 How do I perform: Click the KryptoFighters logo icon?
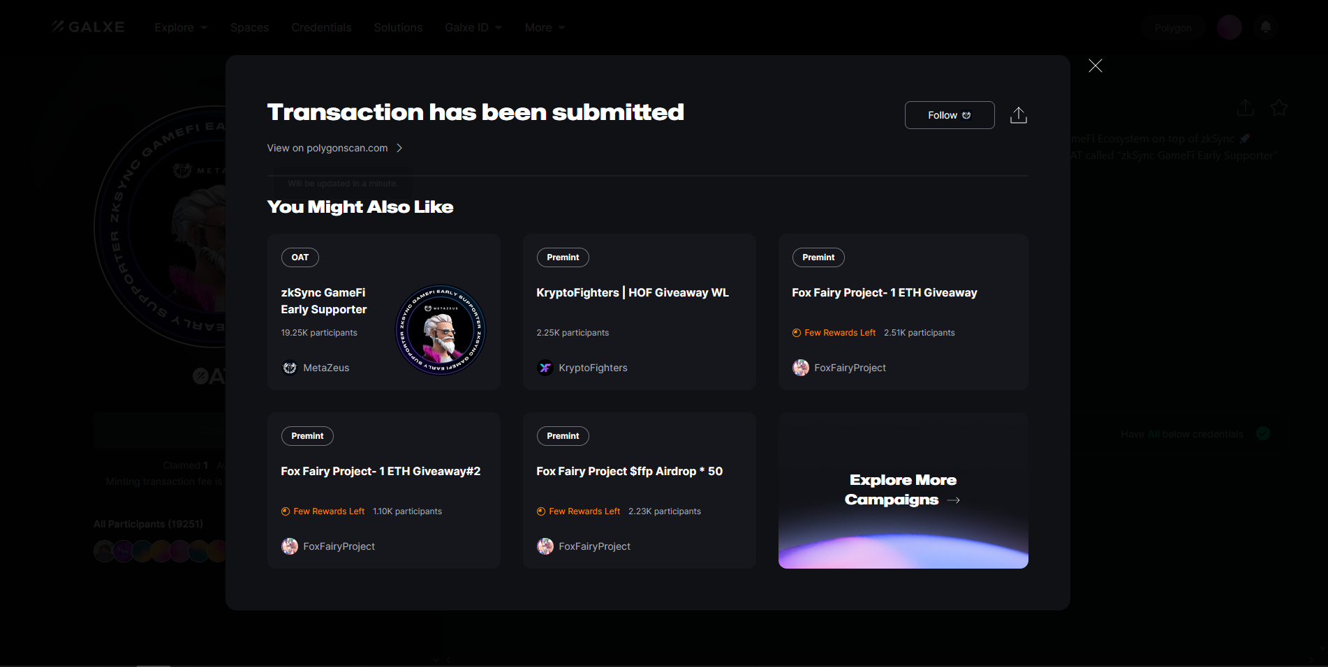545,368
